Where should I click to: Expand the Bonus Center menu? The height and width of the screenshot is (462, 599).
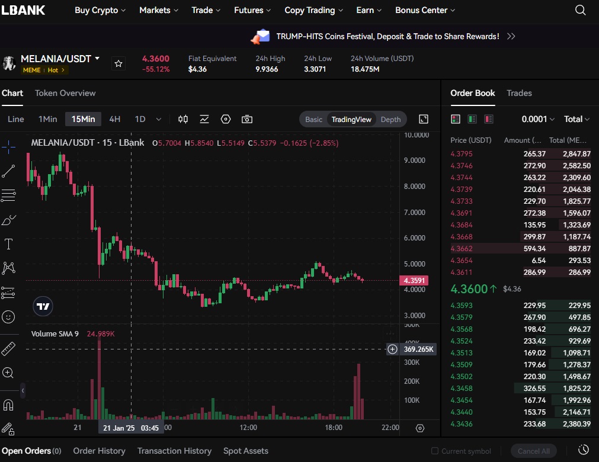click(425, 10)
